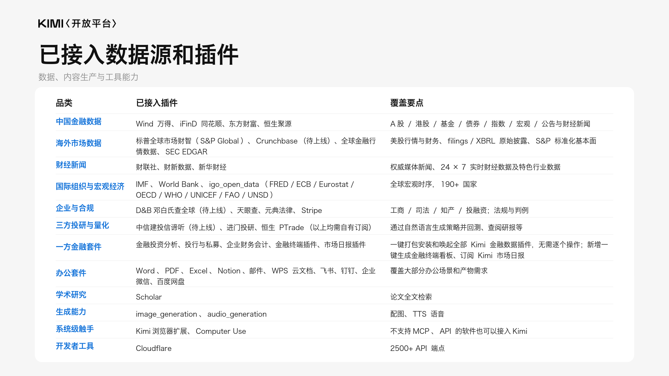Image resolution: width=669 pixels, height=376 pixels.
Task: Click the Wind 万得 iFinD plugins cell
Action: (x=214, y=124)
